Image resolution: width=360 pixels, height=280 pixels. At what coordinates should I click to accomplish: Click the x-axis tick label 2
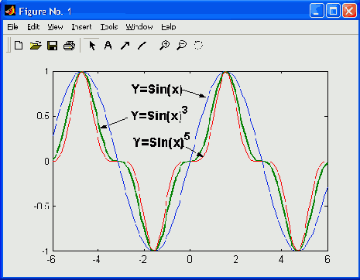[x=236, y=259]
